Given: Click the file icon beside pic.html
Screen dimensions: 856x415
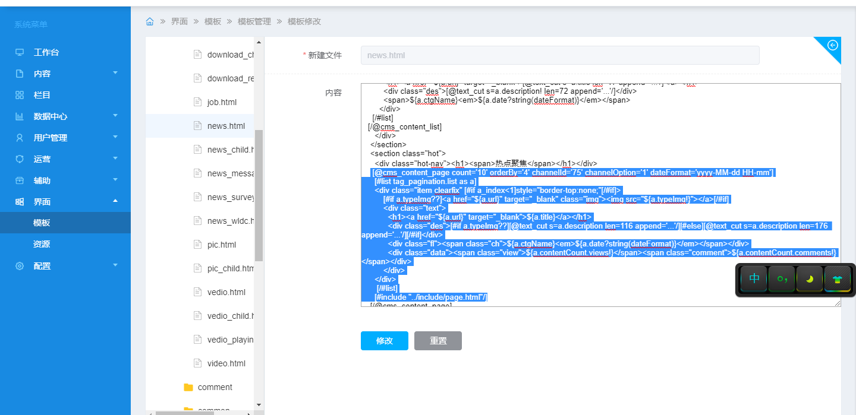Looking at the screenshot, I should [197, 245].
